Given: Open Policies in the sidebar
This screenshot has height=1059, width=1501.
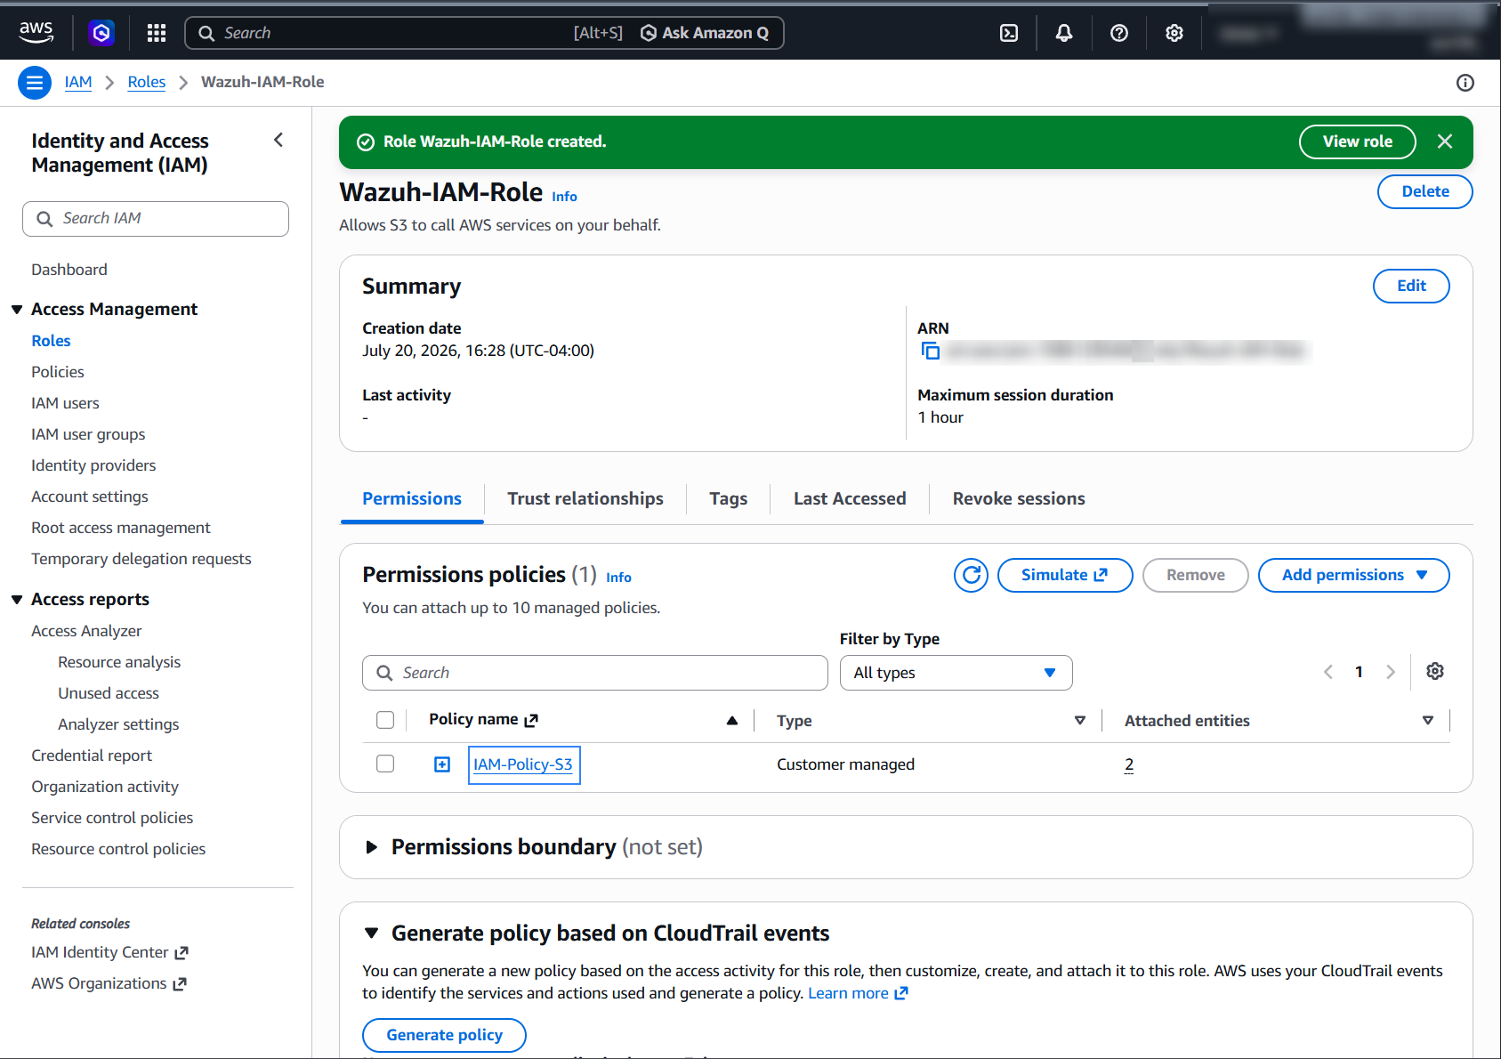Looking at the screenshot, I should pos(58,372).
